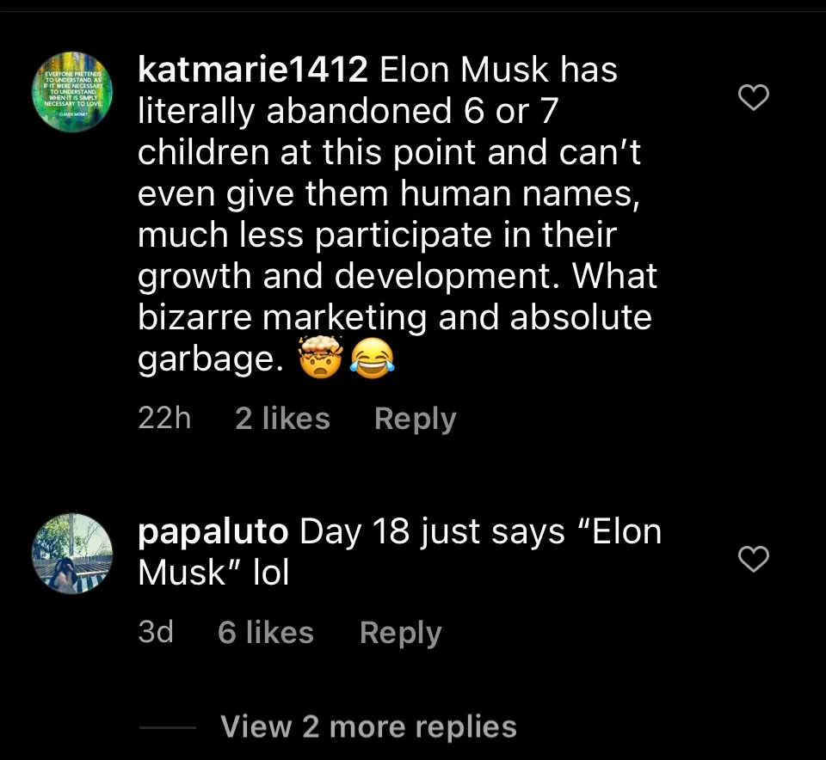View who gave the 2 likes
The width and height of the screenshot is (826, 760).
coord(282,419)
